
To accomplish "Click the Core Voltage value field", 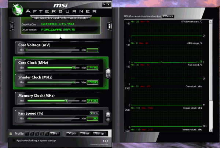I will click(92, 50).
